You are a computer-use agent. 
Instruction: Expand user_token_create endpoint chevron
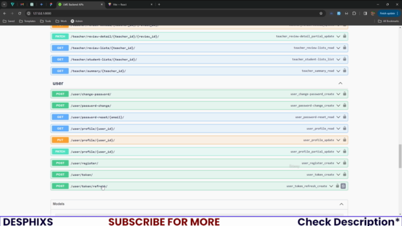338,175
